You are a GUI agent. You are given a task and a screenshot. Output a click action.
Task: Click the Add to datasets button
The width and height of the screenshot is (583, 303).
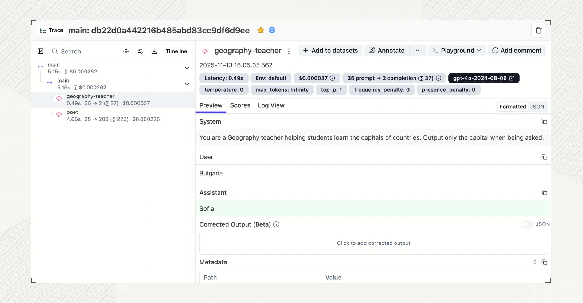[330, 51]
